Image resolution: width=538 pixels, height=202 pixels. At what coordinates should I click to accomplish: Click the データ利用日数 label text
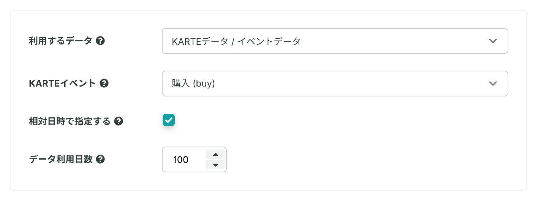(61, 159)
